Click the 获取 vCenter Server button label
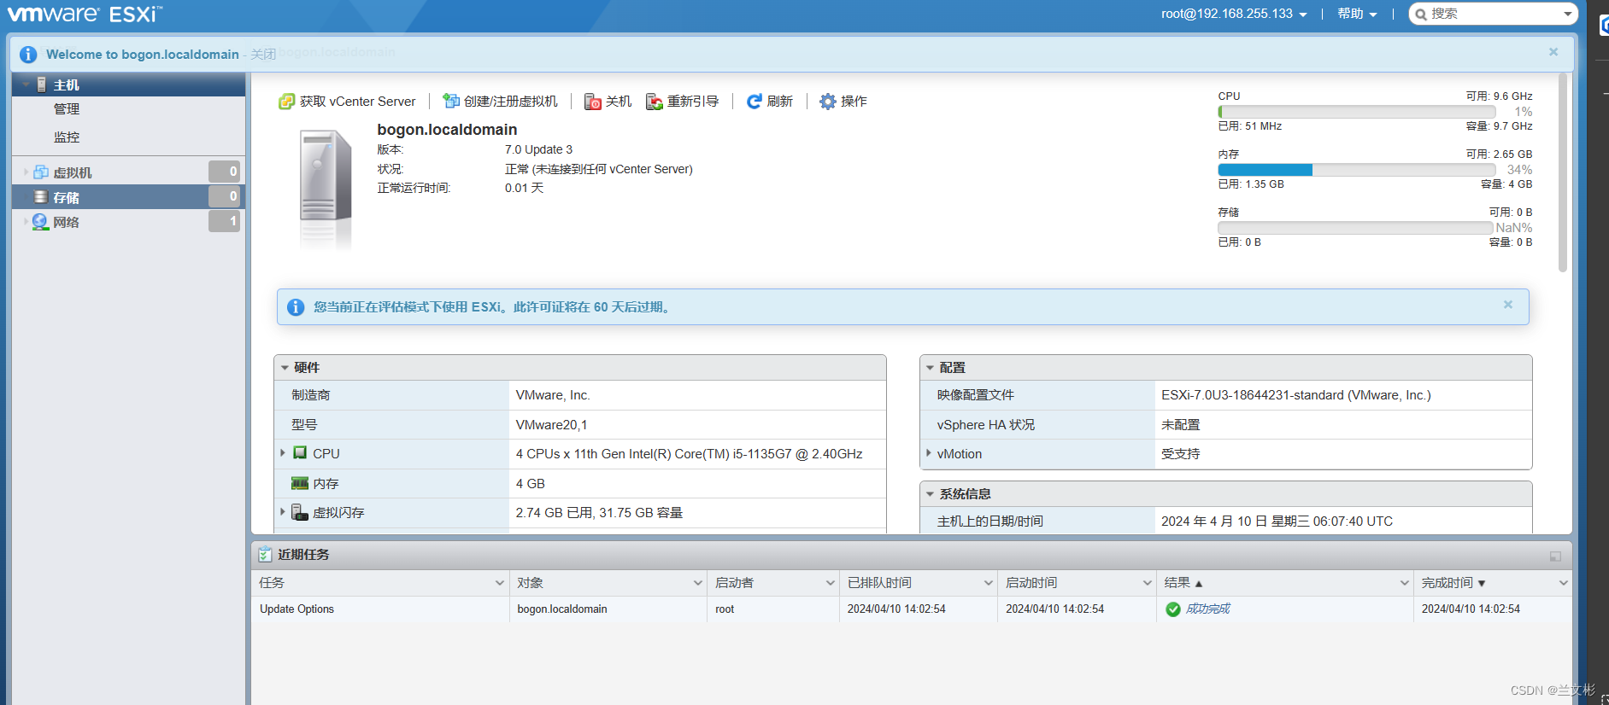The image size is (1609, 705). point(357,102)
